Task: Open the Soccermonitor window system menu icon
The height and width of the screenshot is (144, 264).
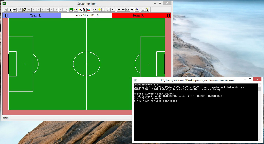Action: (4, 4)
